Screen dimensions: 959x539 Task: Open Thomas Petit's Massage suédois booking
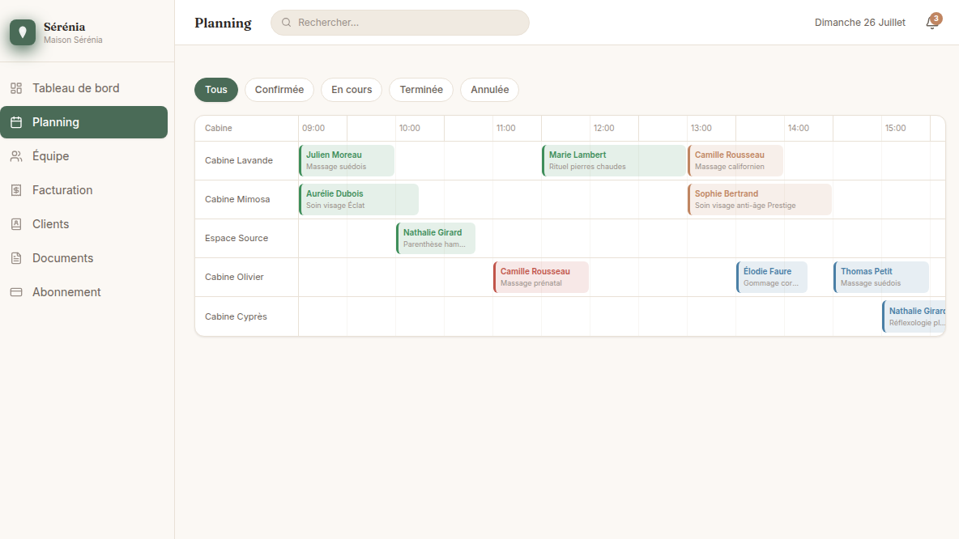click(881, 277)
